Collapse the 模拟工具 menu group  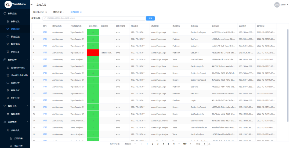15,106
